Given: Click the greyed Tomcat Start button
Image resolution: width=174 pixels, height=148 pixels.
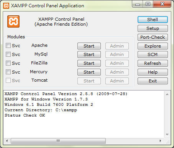Looking at the screenshot, I should click(89, 81).
